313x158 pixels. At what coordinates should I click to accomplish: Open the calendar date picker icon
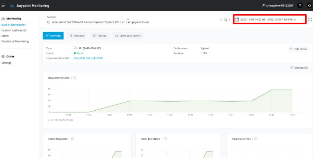tap(237, 19)
